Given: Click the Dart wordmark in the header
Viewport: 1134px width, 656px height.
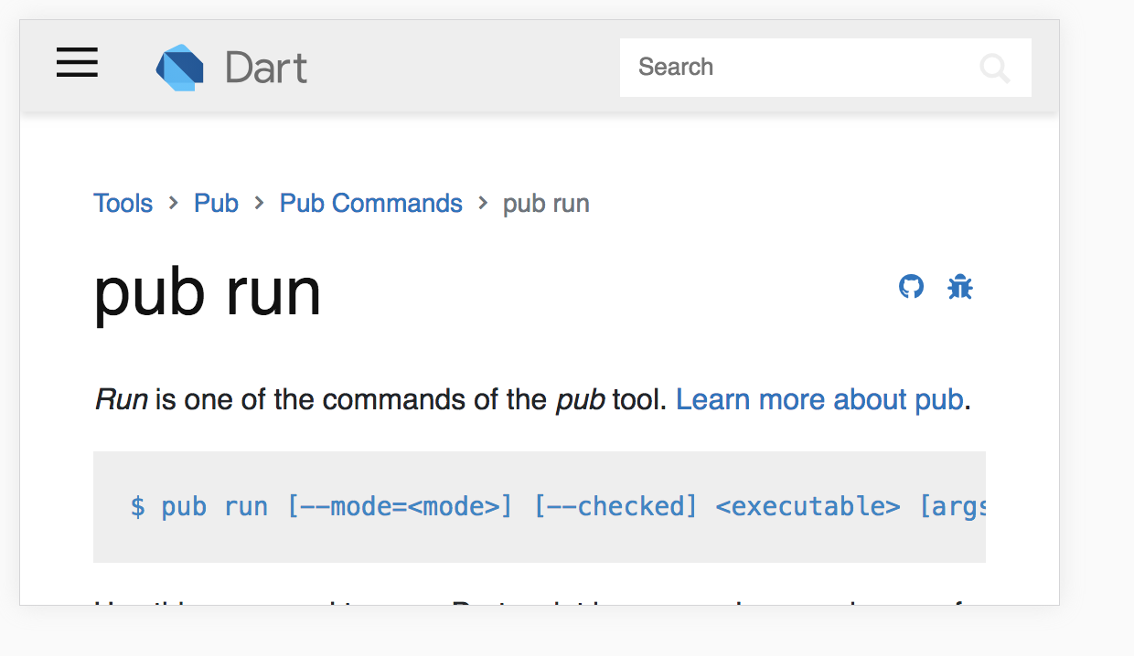Looking at the screenshot, I should 266,65.
